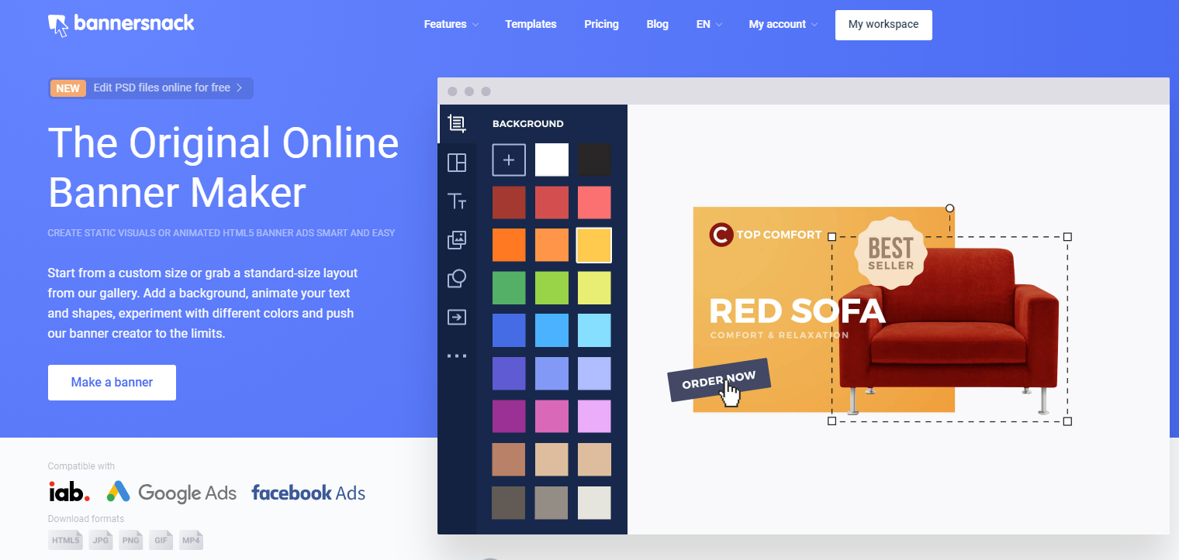Pick the lime green background swatch
Image resolution: width=1179 pixels, height=560 pixels.
click(x=551, y=288)
